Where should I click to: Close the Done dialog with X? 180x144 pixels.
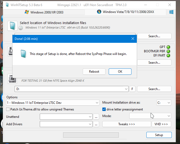(133, 39)
